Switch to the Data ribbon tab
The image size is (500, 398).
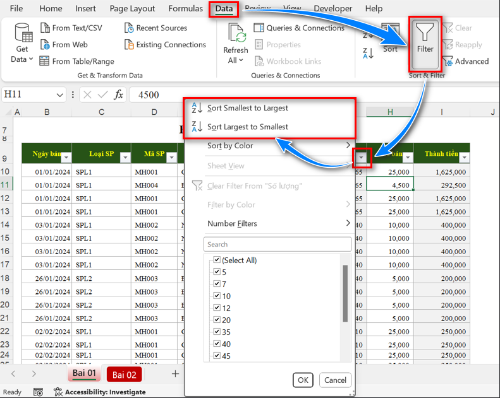[x=224, y=9]
